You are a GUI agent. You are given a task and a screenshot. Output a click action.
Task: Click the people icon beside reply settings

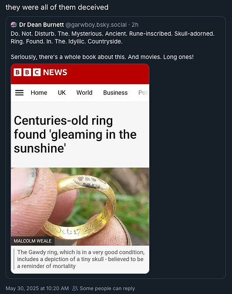pos(75,288)
